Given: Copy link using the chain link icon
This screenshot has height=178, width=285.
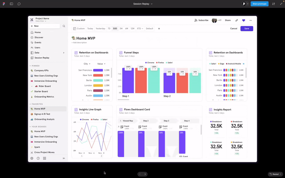Looking at the screenshot, I should point(237,20).
